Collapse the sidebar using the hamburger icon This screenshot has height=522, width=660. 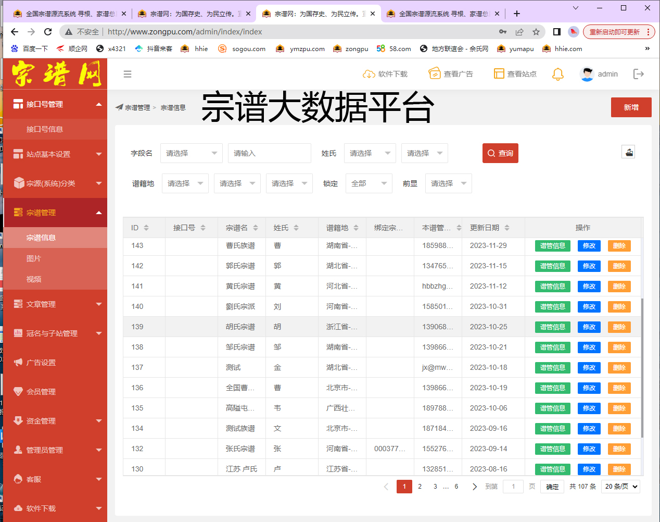tap(128, 74)
